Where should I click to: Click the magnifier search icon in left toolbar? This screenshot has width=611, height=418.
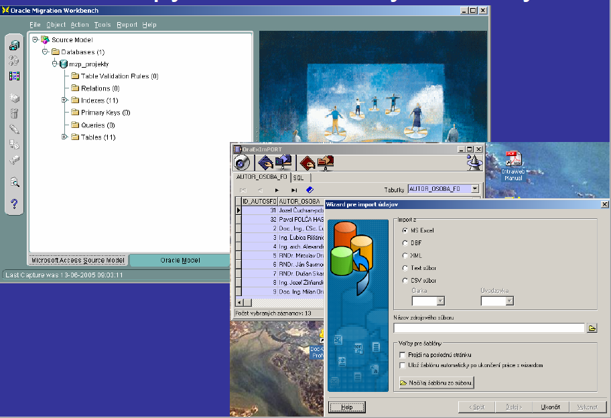point(14,182)
